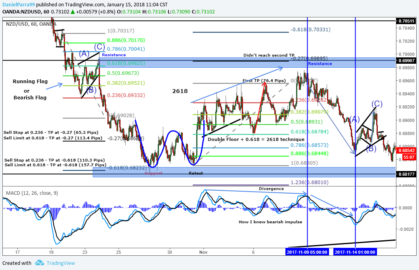Select the 0.382(0.69521) Fibonacci level label
Image resolution: width=419 pixels, height=270 pixels.
coord(126,83)
